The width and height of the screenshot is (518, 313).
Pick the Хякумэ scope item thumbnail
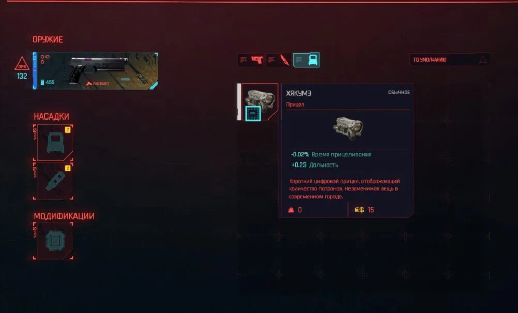260,102
